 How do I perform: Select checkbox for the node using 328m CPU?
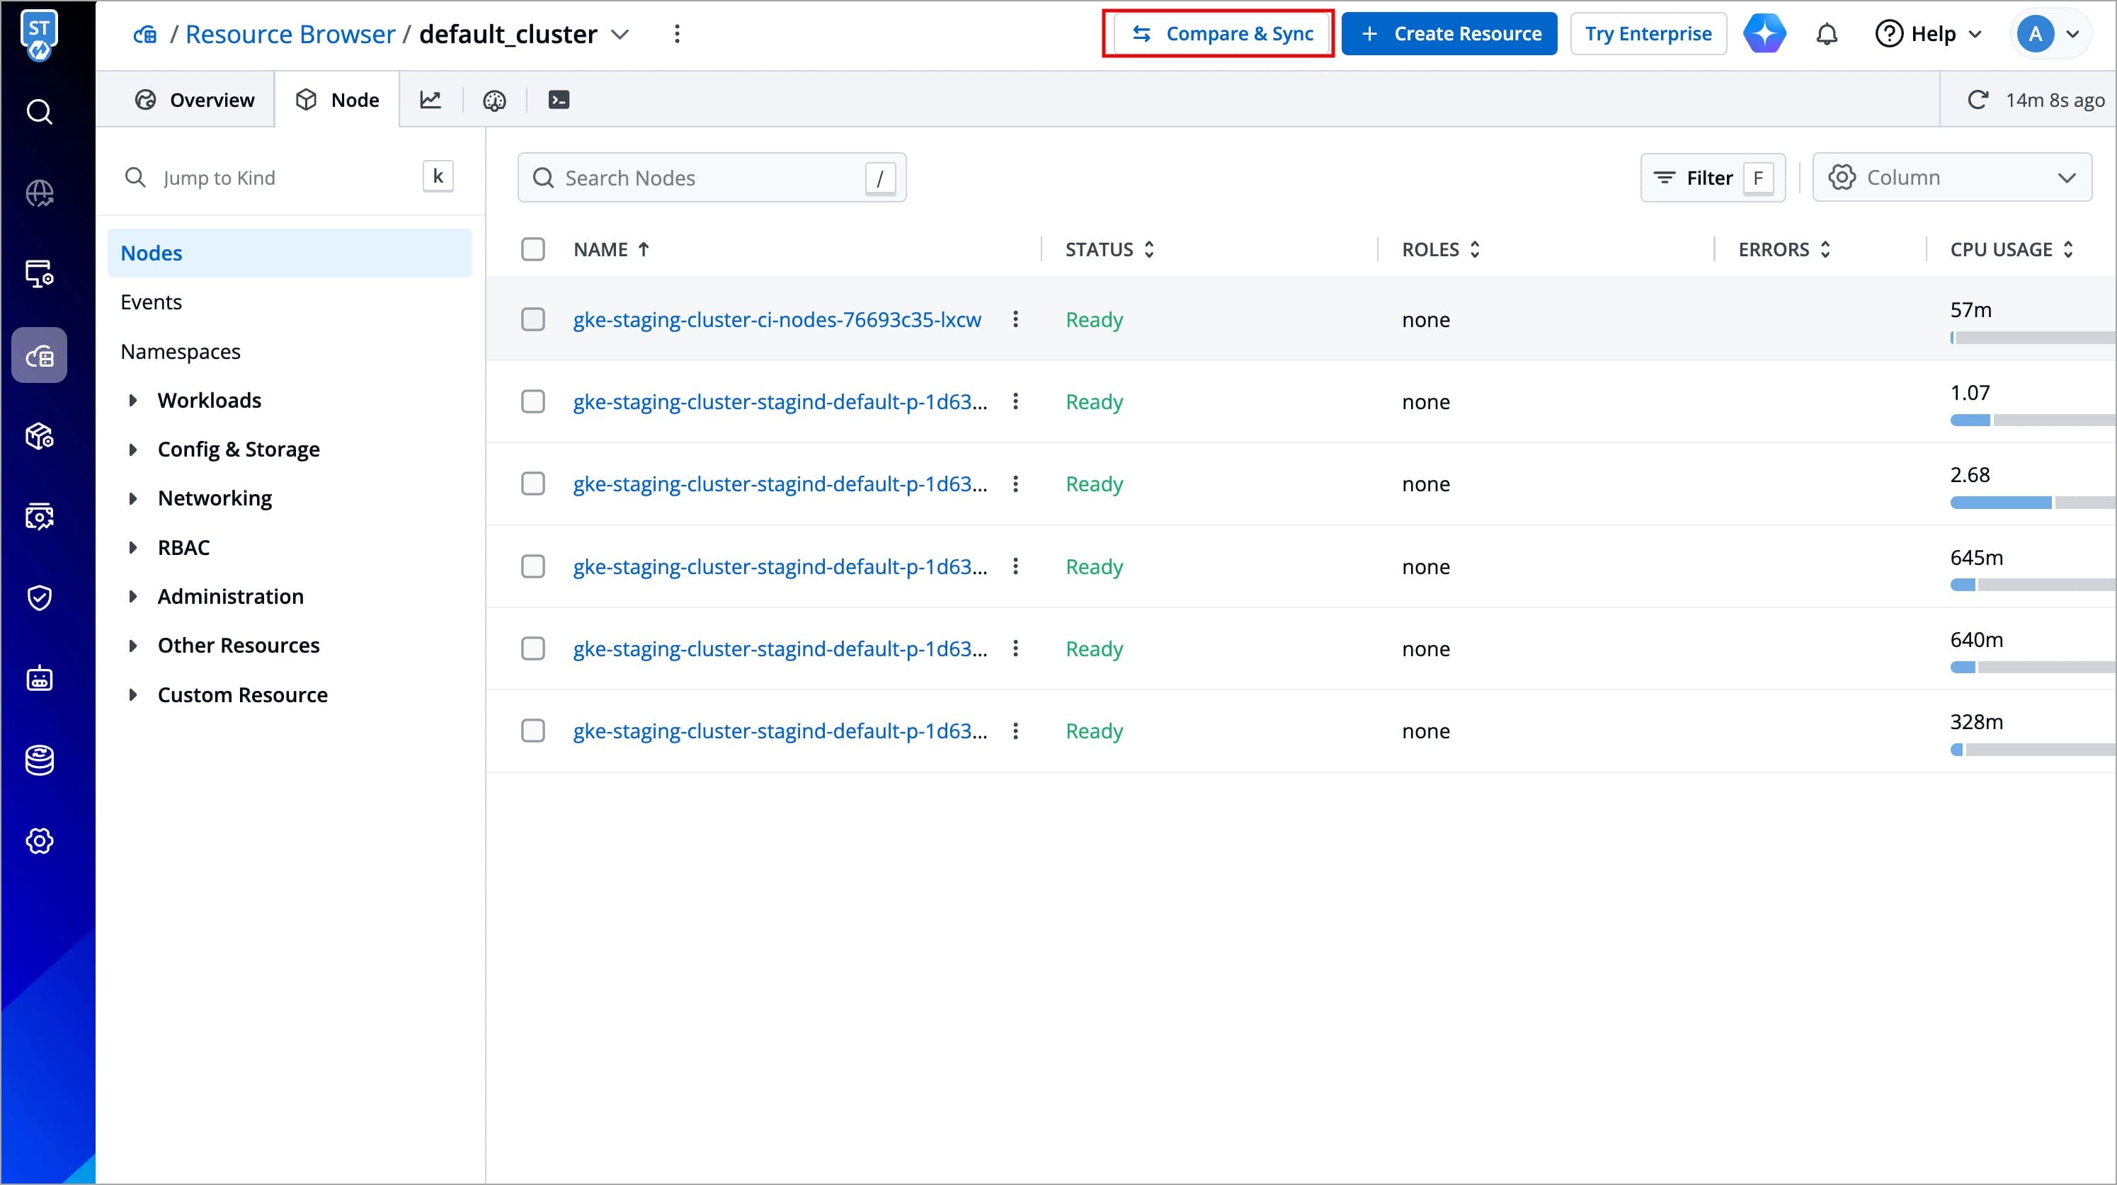click(x=532, y=731)
